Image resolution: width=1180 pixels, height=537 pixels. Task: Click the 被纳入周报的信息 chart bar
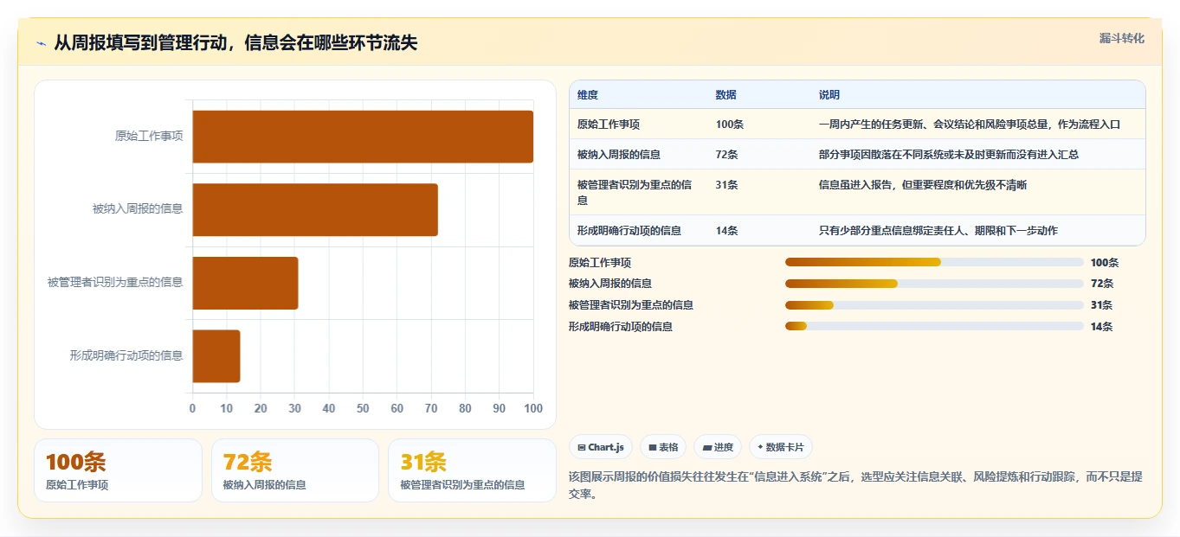coord(315,209)
